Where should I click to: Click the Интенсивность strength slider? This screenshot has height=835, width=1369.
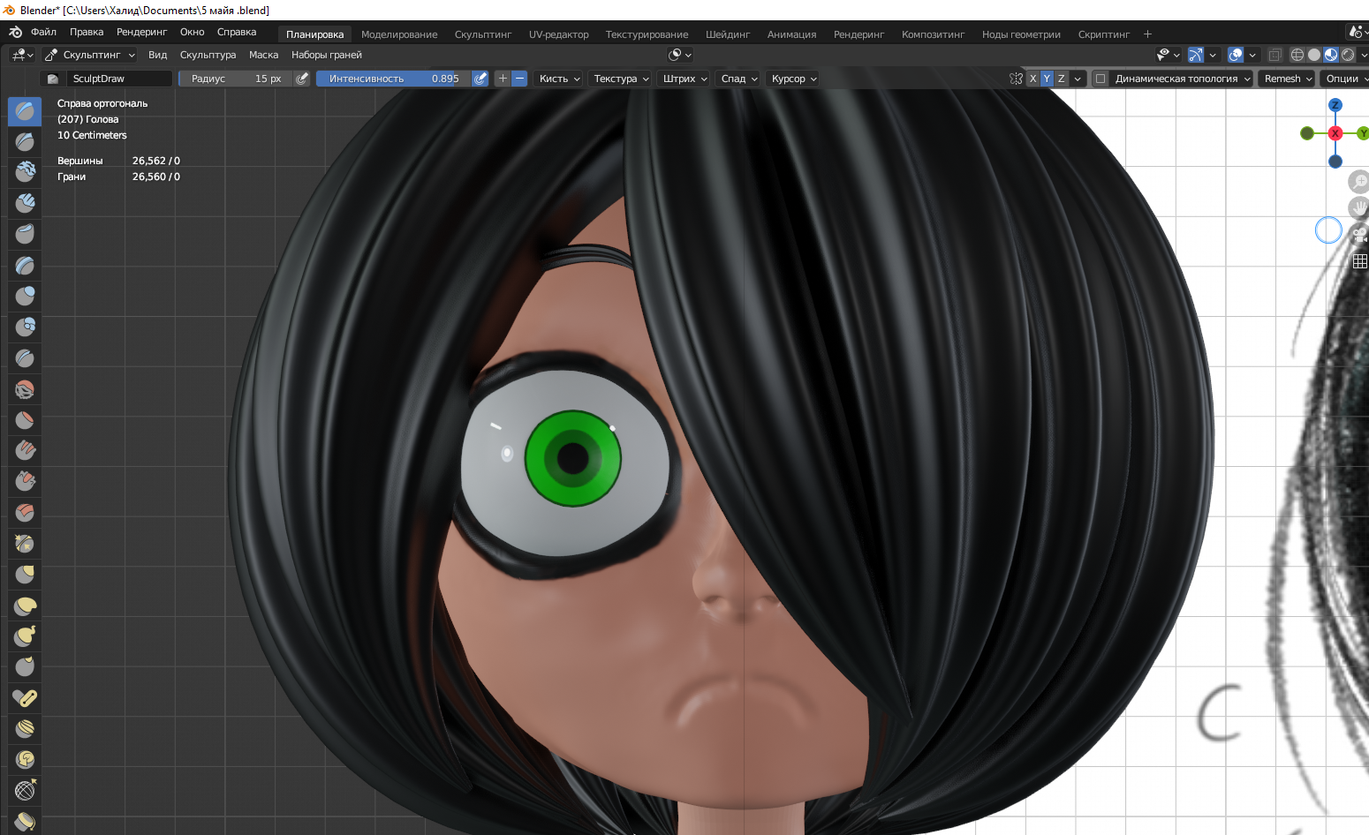pos(393,79)
